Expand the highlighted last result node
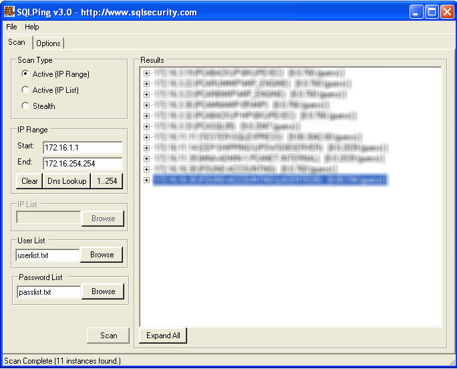Screen dimensions: 457x369 147,180
